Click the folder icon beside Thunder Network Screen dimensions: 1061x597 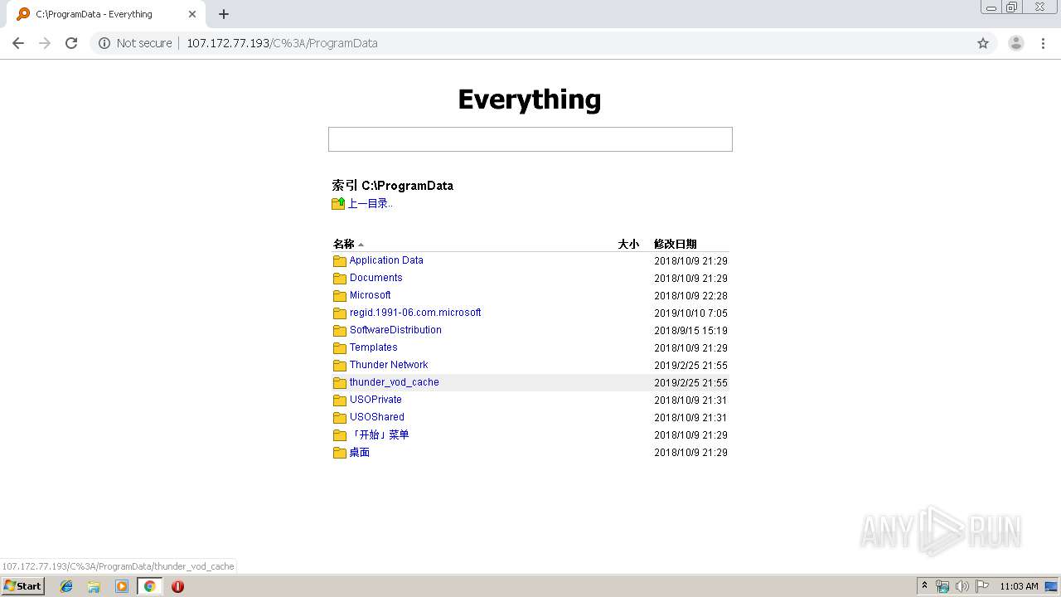[340, 366]
